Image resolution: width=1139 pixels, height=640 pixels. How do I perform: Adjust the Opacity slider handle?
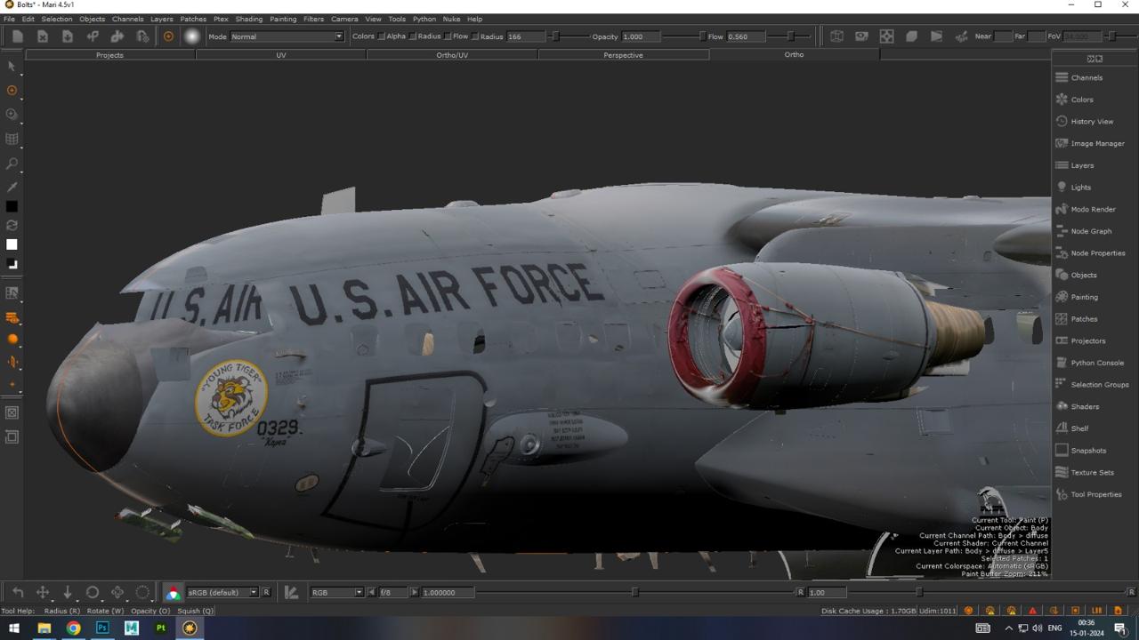point(701,36)
